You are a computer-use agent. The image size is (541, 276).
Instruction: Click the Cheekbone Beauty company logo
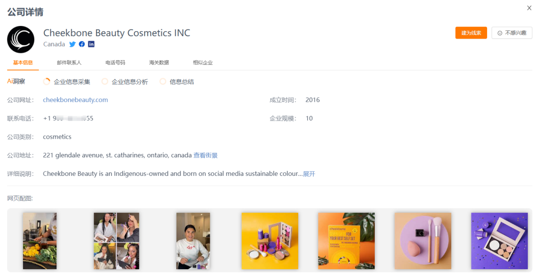point(21,40)
